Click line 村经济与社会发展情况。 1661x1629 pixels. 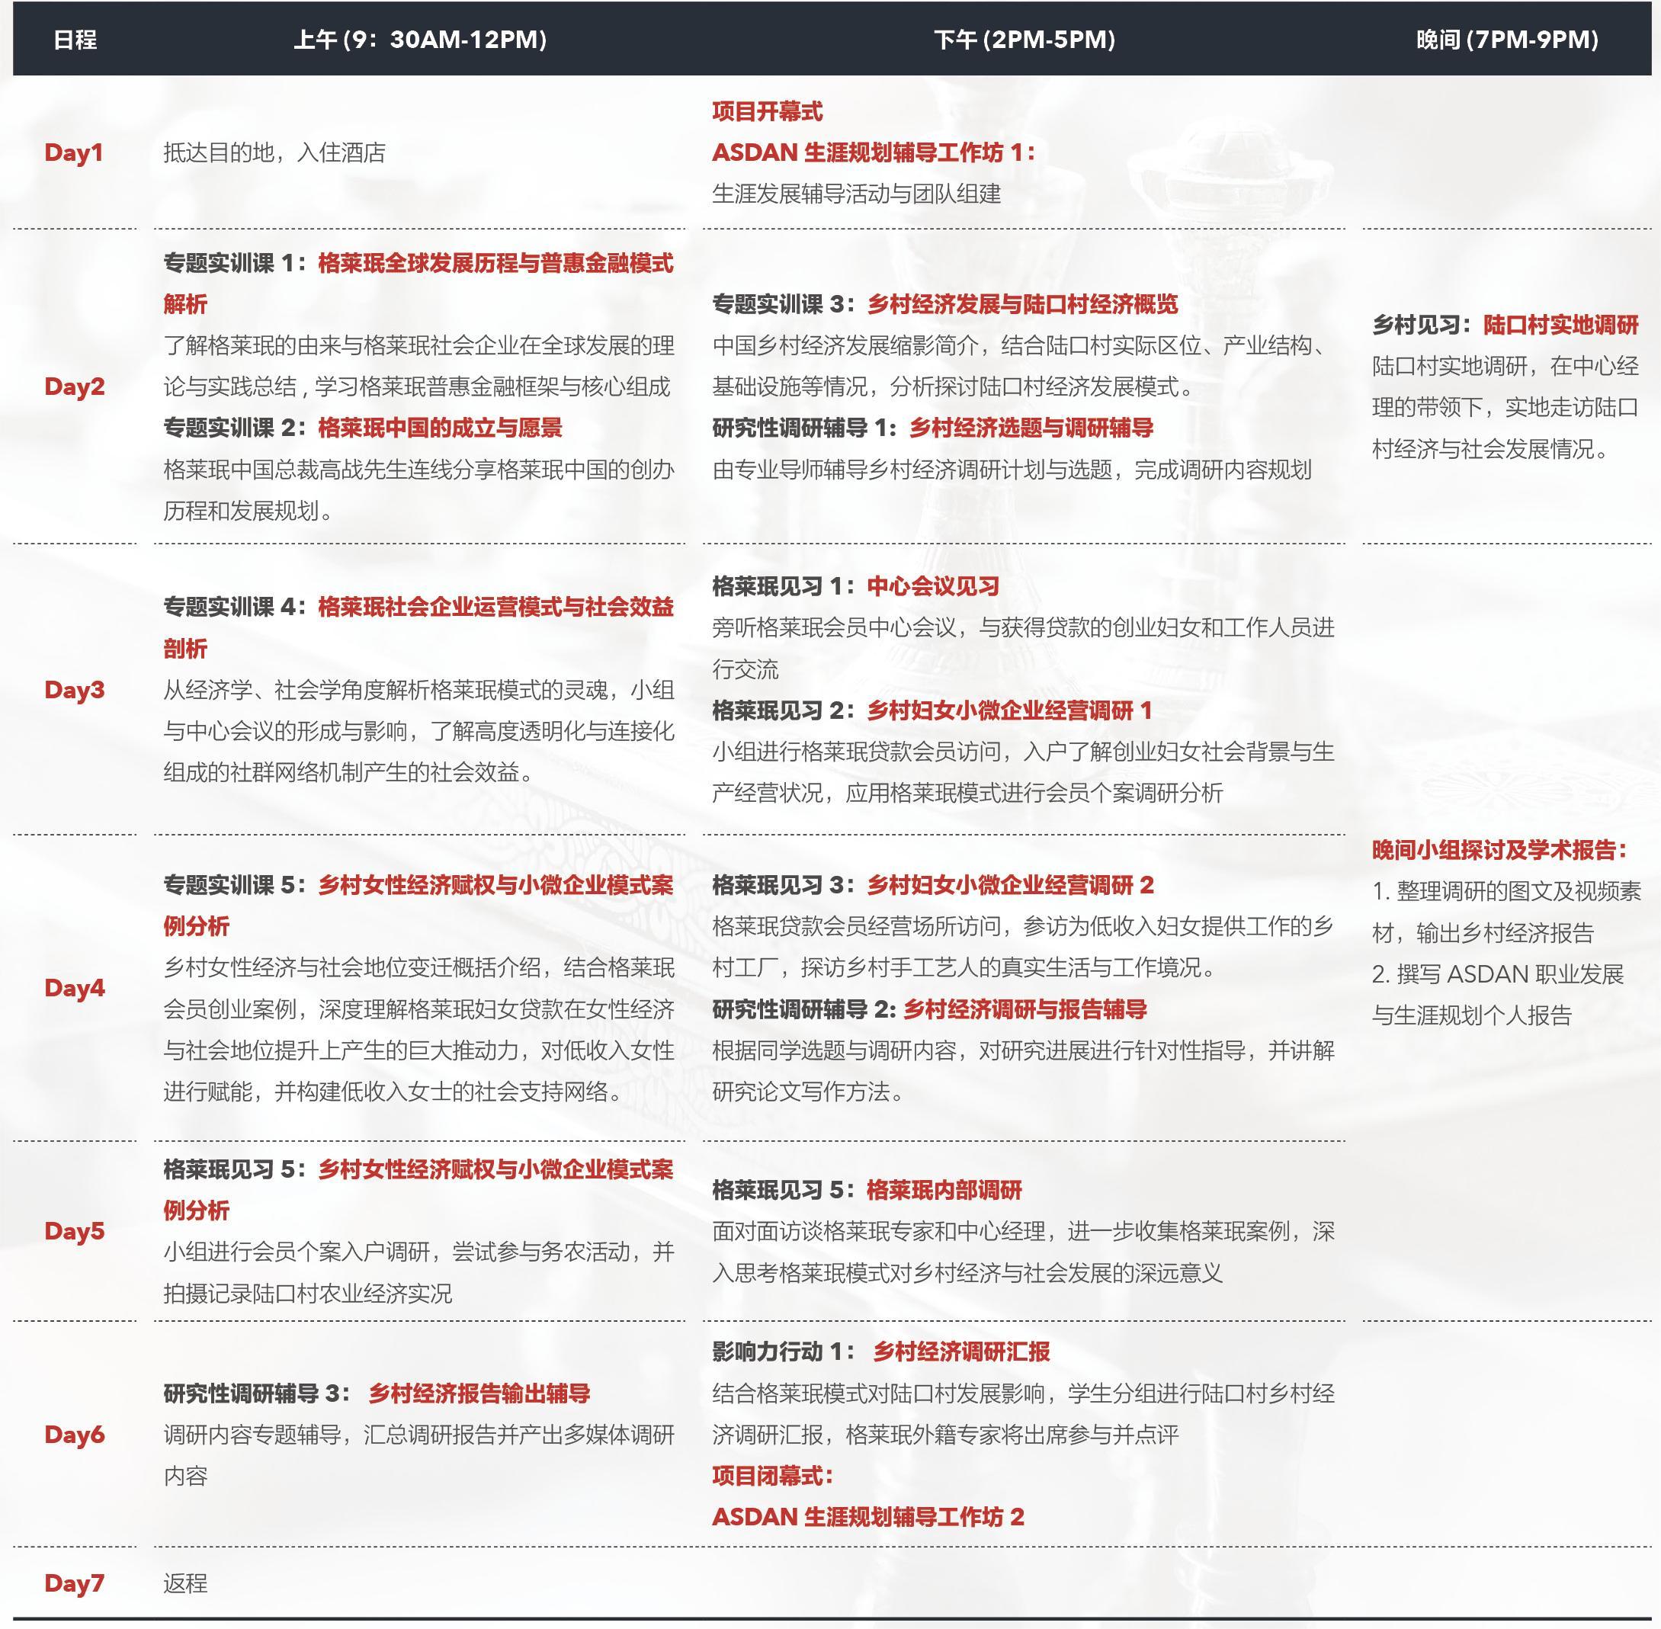pyautogui.click(x=1489, y=448)
